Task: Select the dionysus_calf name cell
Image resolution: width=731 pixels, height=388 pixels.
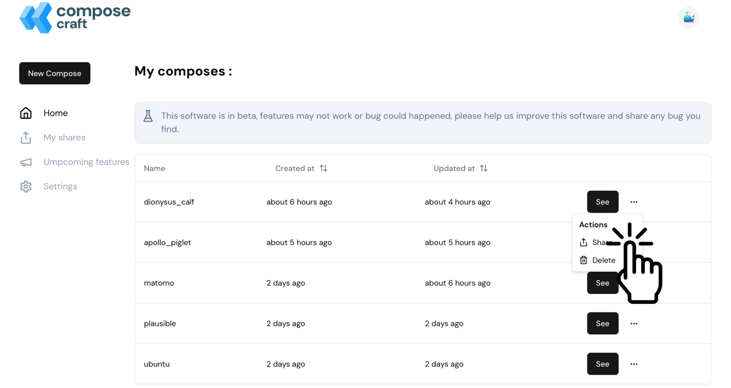Action: [x=169, y=202]
